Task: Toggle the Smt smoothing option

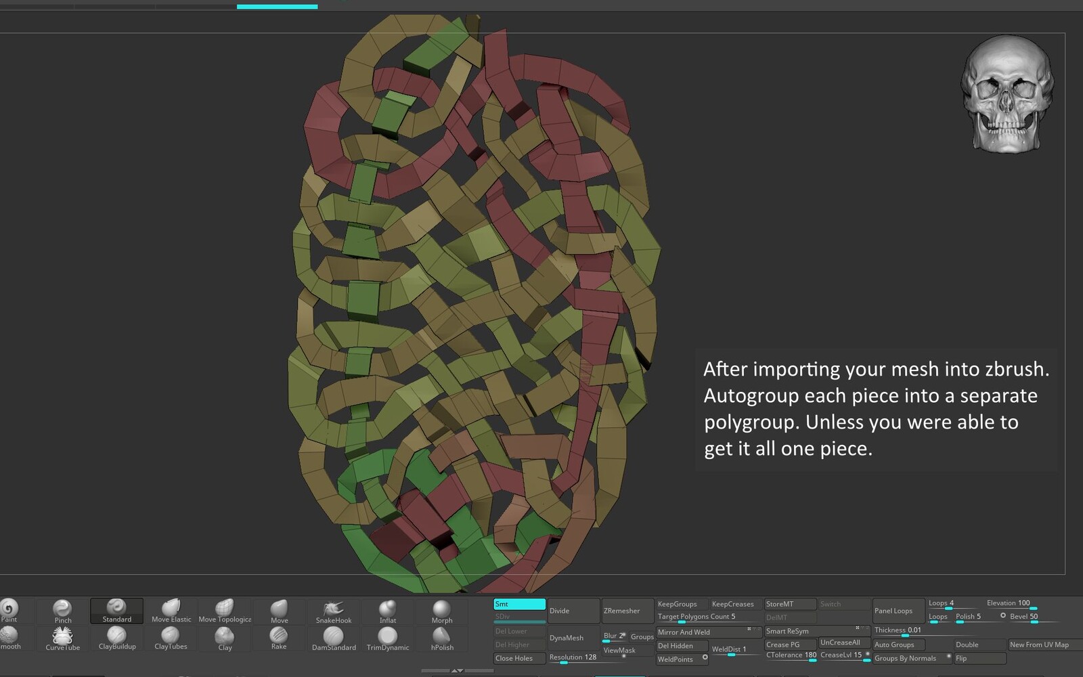Action: [520, 604]
